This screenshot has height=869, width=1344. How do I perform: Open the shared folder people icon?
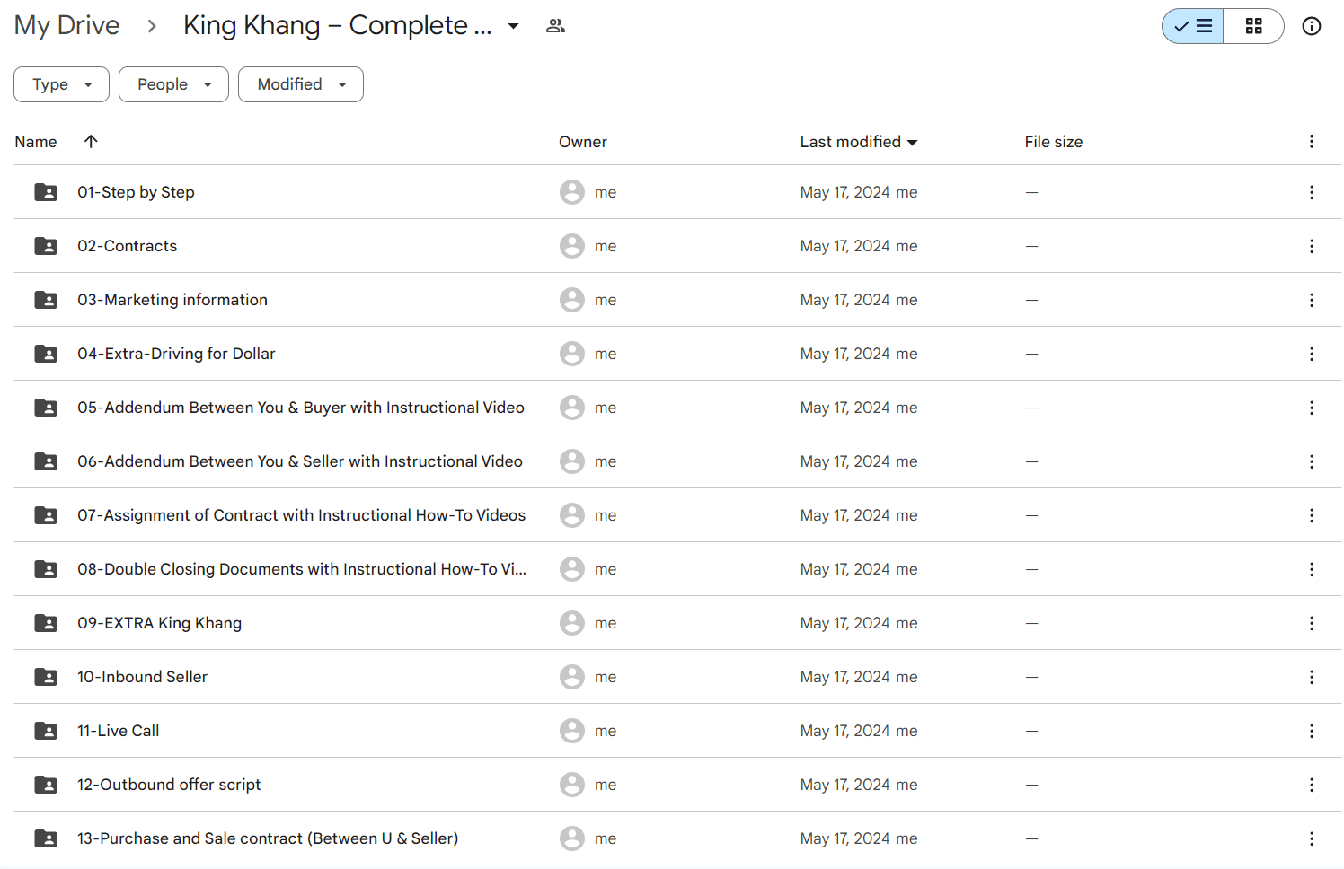[555, 26]
